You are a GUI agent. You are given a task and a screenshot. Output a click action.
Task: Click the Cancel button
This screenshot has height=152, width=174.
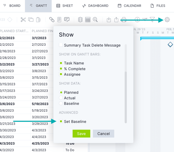(103, 134)
